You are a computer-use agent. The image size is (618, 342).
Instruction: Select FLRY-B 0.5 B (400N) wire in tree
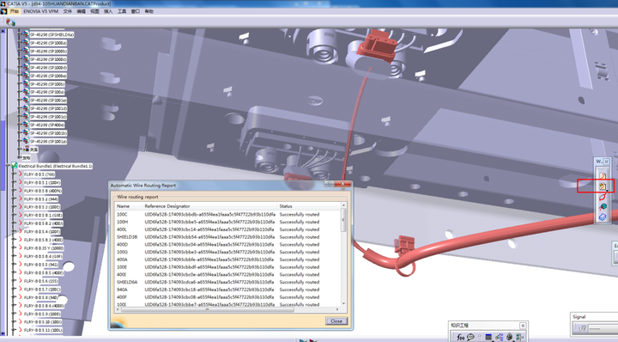point(43,191)
